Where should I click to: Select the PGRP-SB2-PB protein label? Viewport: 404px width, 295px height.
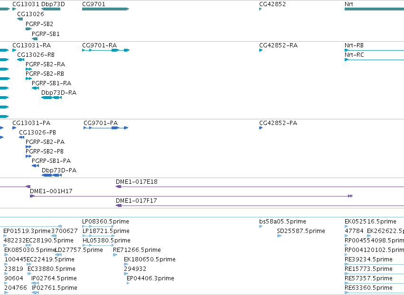pos(45,152)
